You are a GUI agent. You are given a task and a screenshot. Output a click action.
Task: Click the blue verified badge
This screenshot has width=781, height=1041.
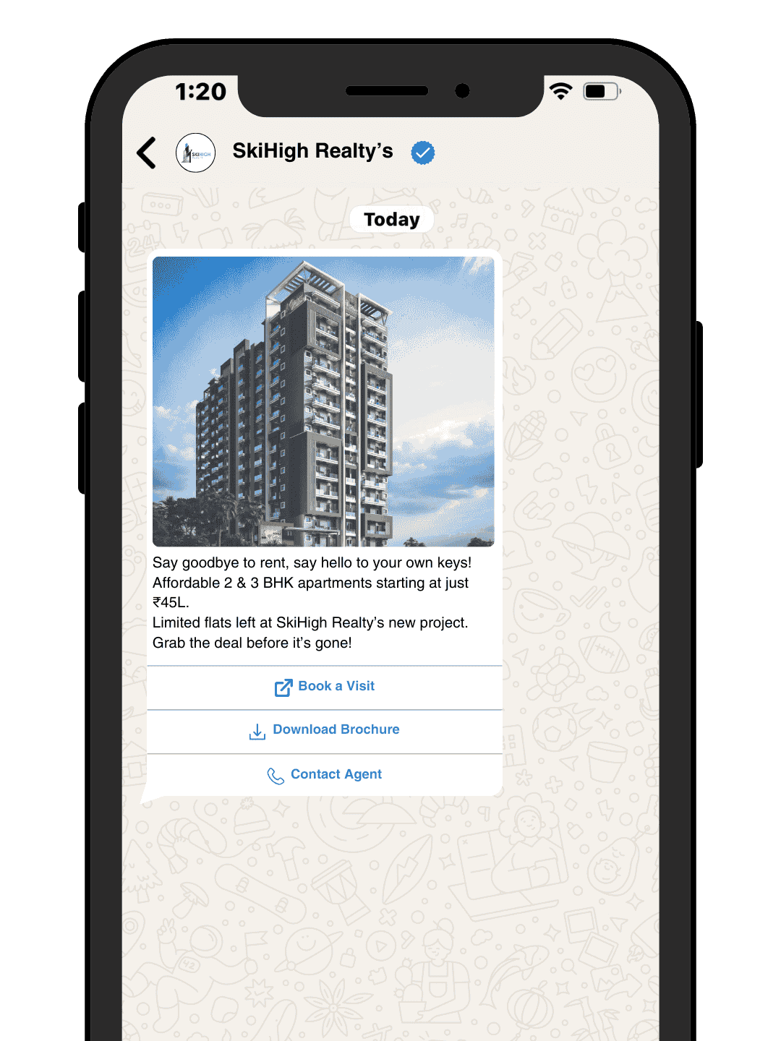tap(423, 153)
